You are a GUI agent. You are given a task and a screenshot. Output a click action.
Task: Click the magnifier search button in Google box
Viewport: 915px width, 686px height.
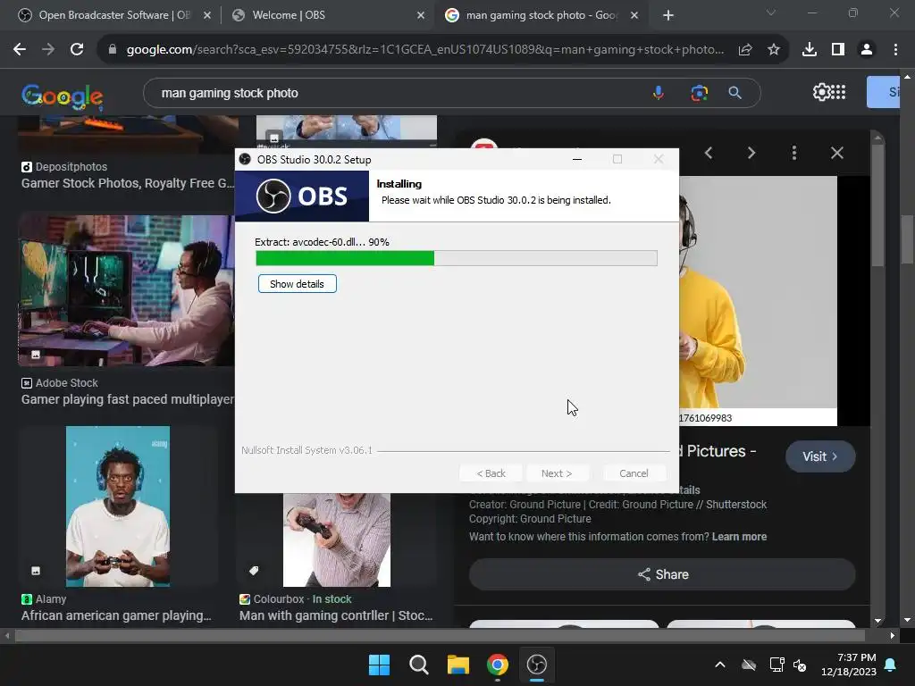click(x=735, y=93)
